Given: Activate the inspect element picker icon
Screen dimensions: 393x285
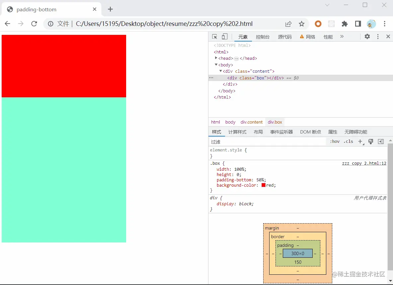Looking at the screenshot, I should tap(214, 37).
